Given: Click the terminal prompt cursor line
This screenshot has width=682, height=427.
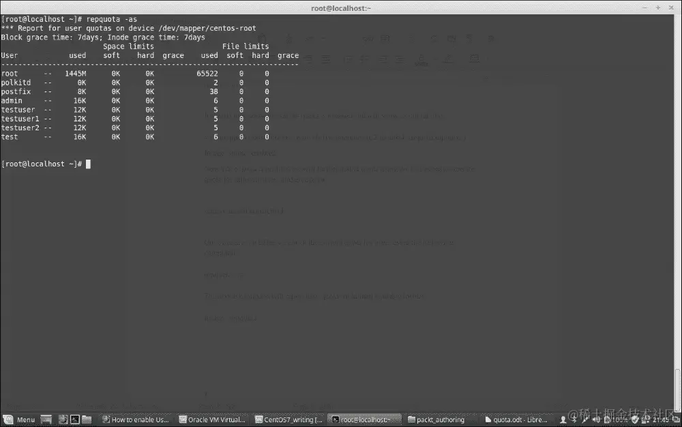Looking at the screenshot, I should pos(46,164).
